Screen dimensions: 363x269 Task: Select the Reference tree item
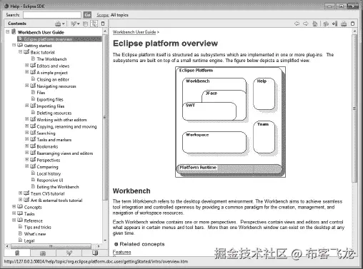point(33,220)
